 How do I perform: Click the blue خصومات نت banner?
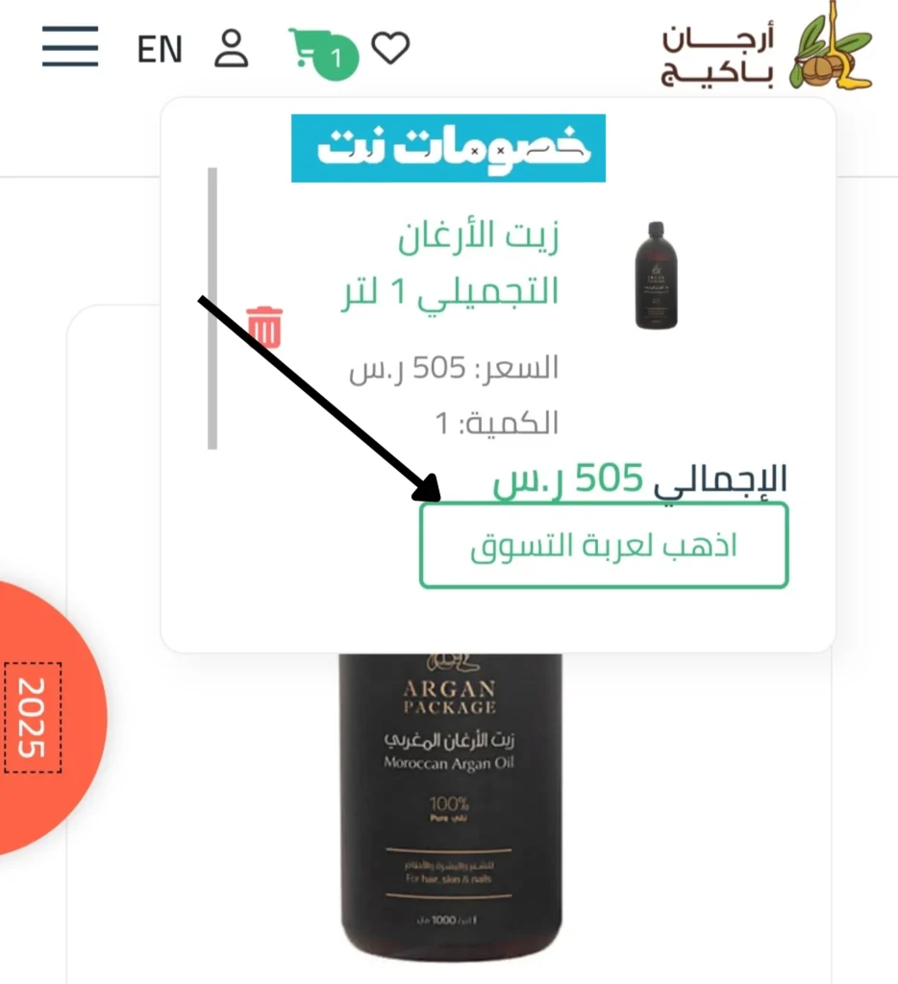coord(448,148)
